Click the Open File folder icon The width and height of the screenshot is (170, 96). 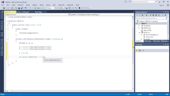click(x=16, y=8)
